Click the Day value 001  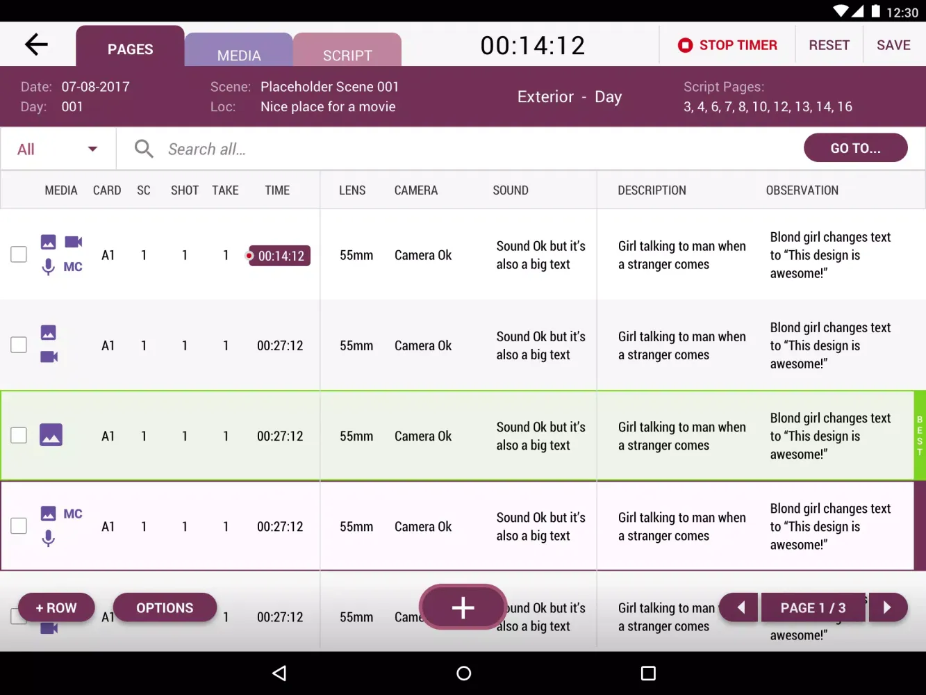tap(72, 106)
